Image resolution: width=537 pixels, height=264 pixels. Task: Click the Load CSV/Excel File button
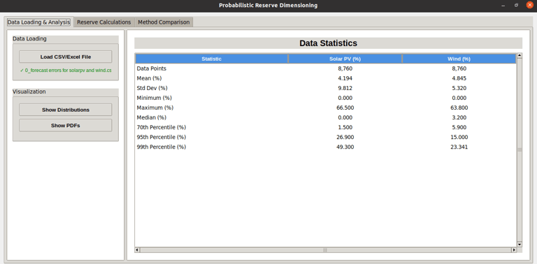[66, 57]
